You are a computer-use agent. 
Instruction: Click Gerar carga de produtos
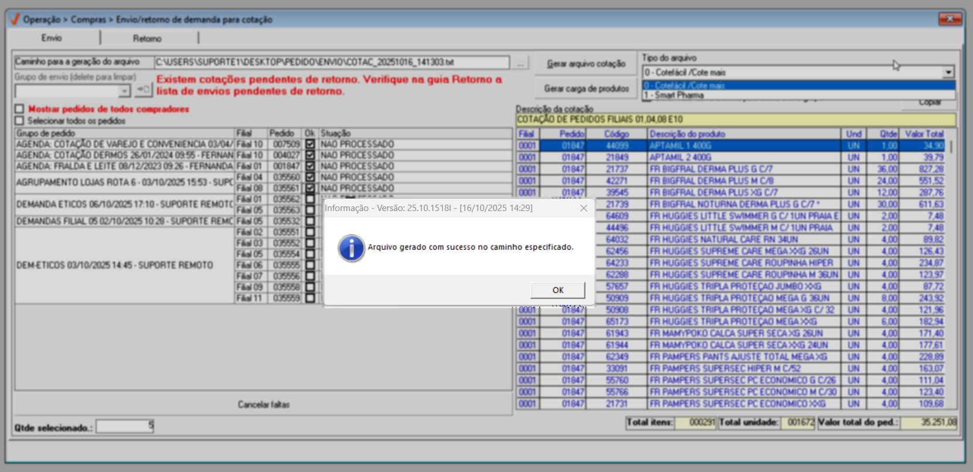tap(586, 89)
